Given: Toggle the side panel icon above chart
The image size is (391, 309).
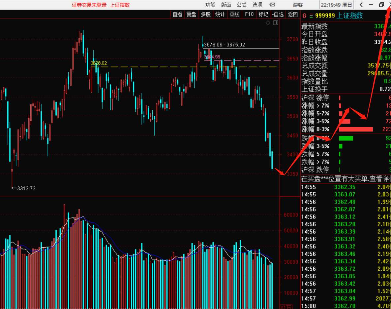Looking at the screenshot, I should pyautogui.click(x=275, y=23).
